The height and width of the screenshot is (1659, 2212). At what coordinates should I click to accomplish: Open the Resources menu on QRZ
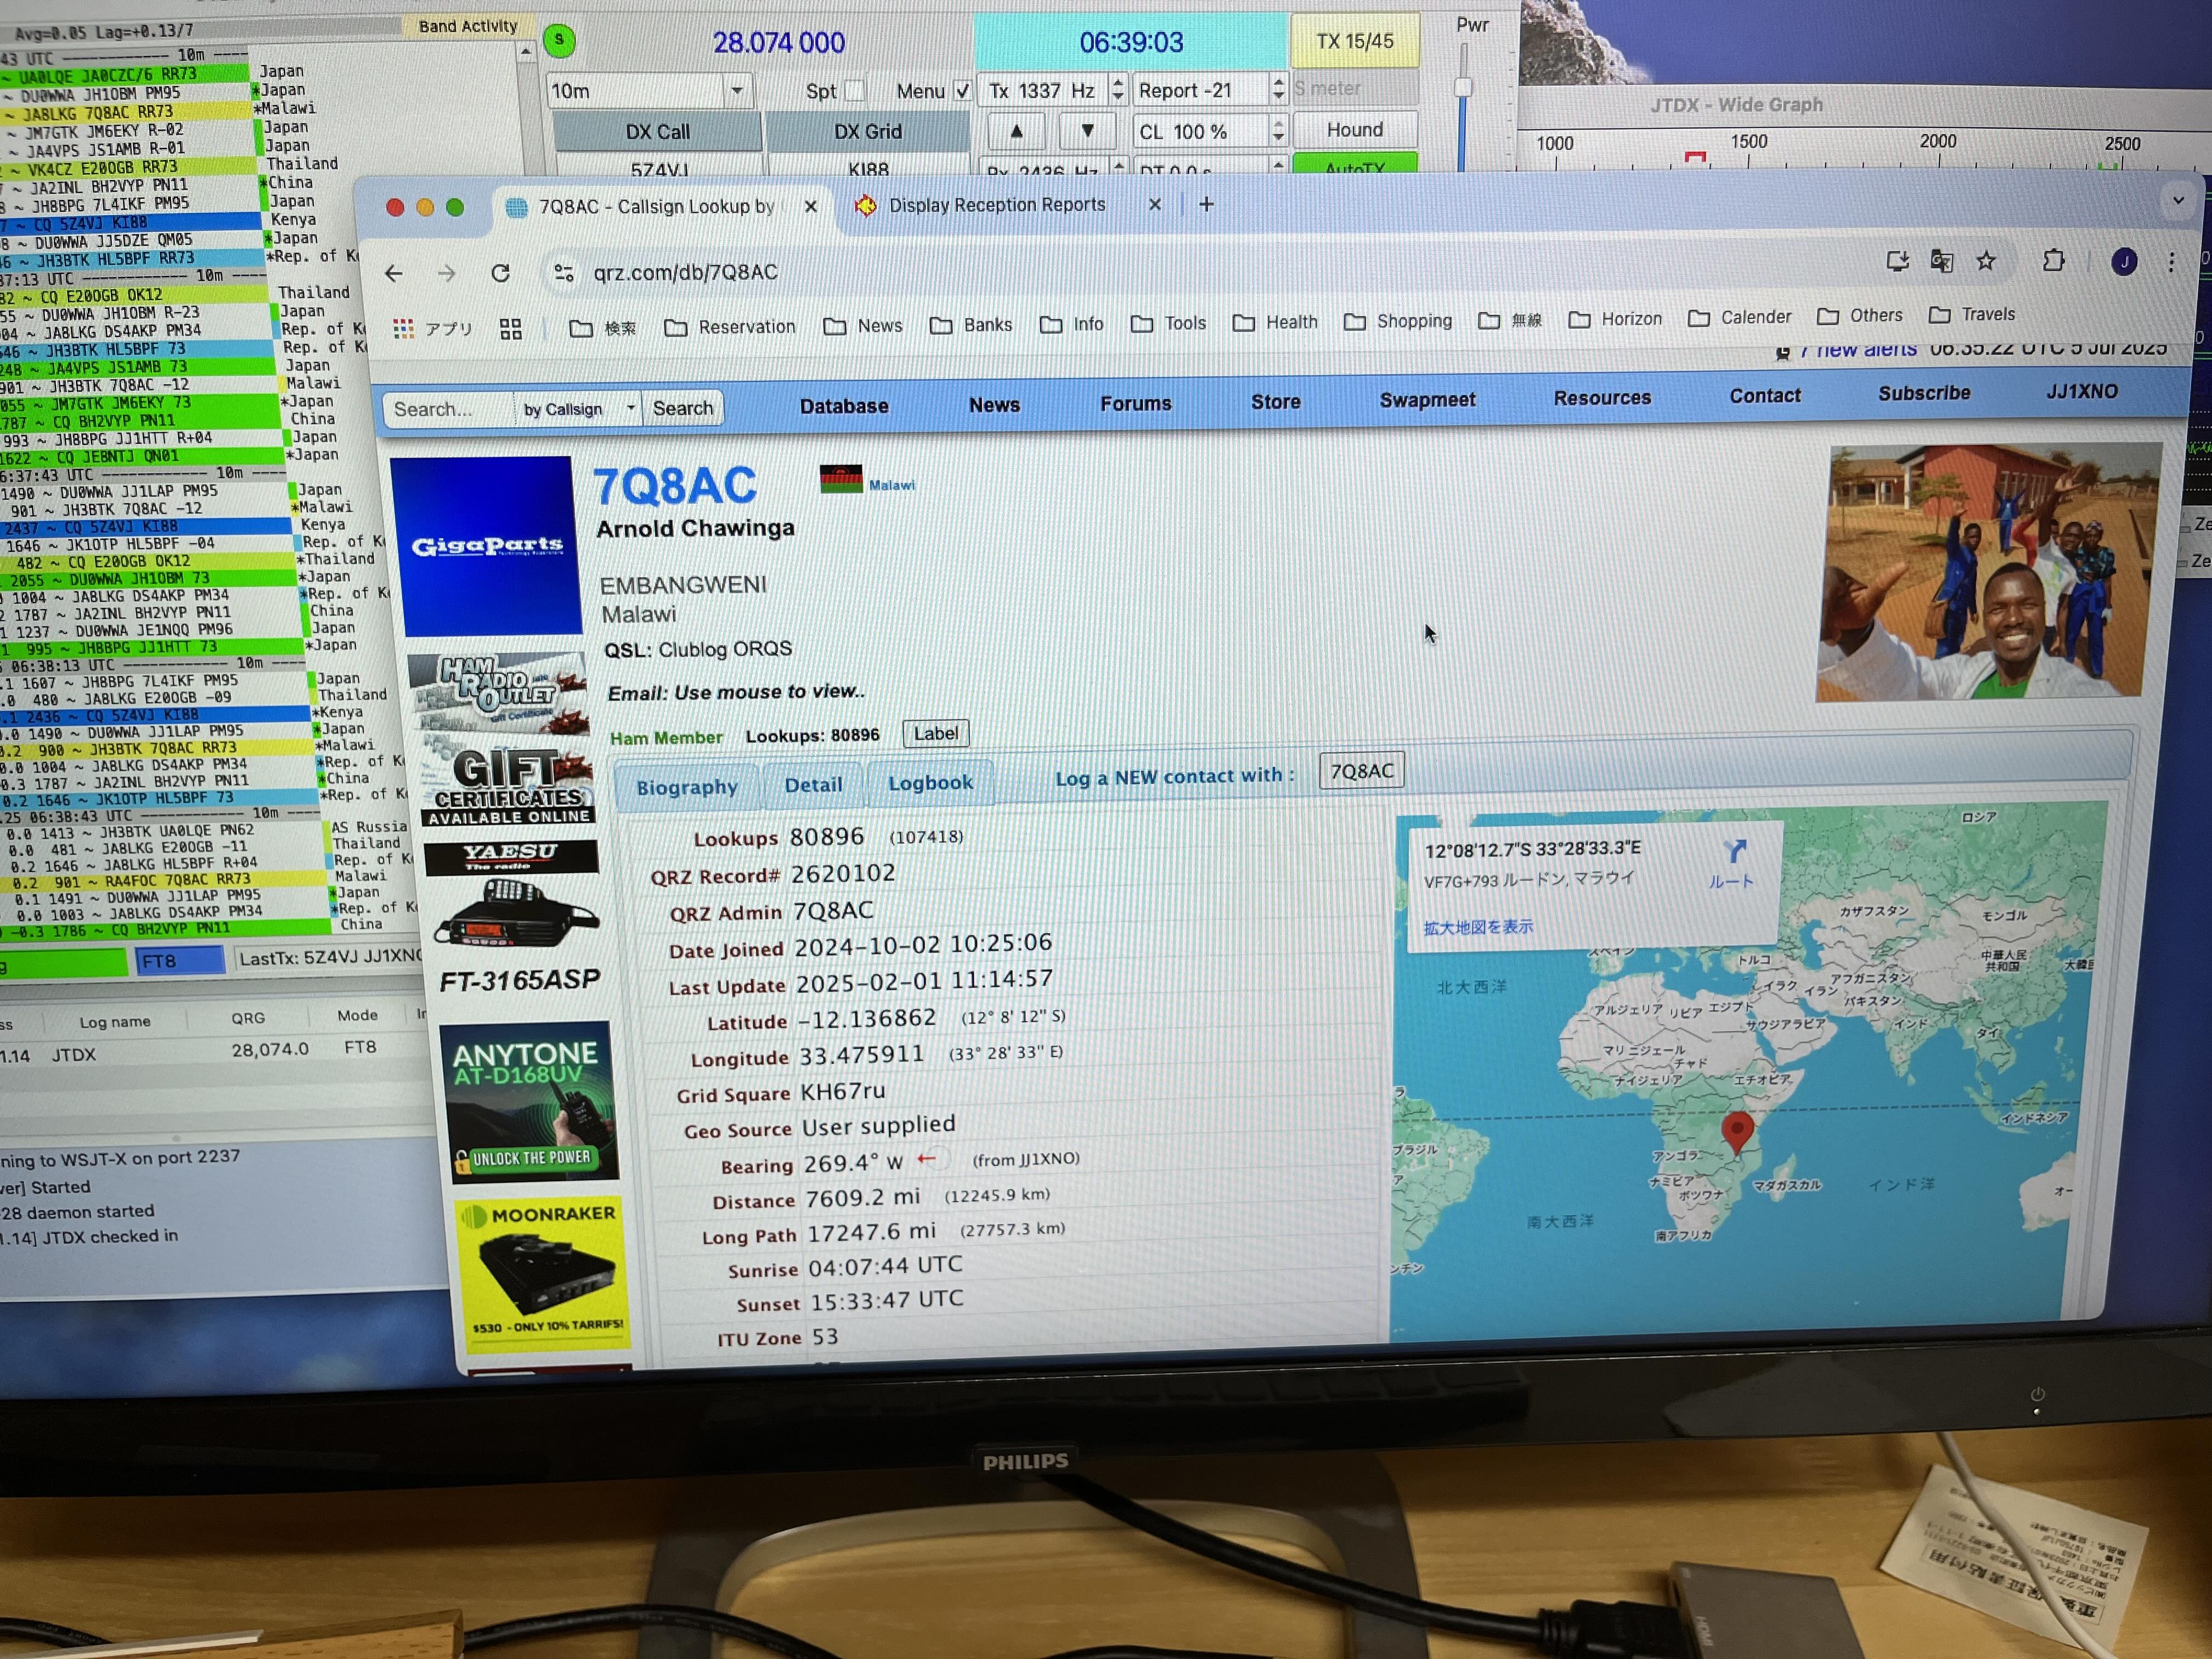click(x=1602, y=398)
